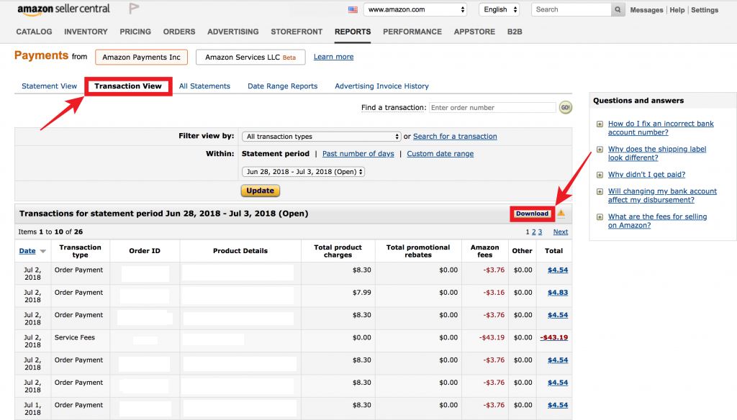This screenshot has height=420, width=737.
Task: Click the 'Jul 1, 2018' date cell
Action: (32, 408)
